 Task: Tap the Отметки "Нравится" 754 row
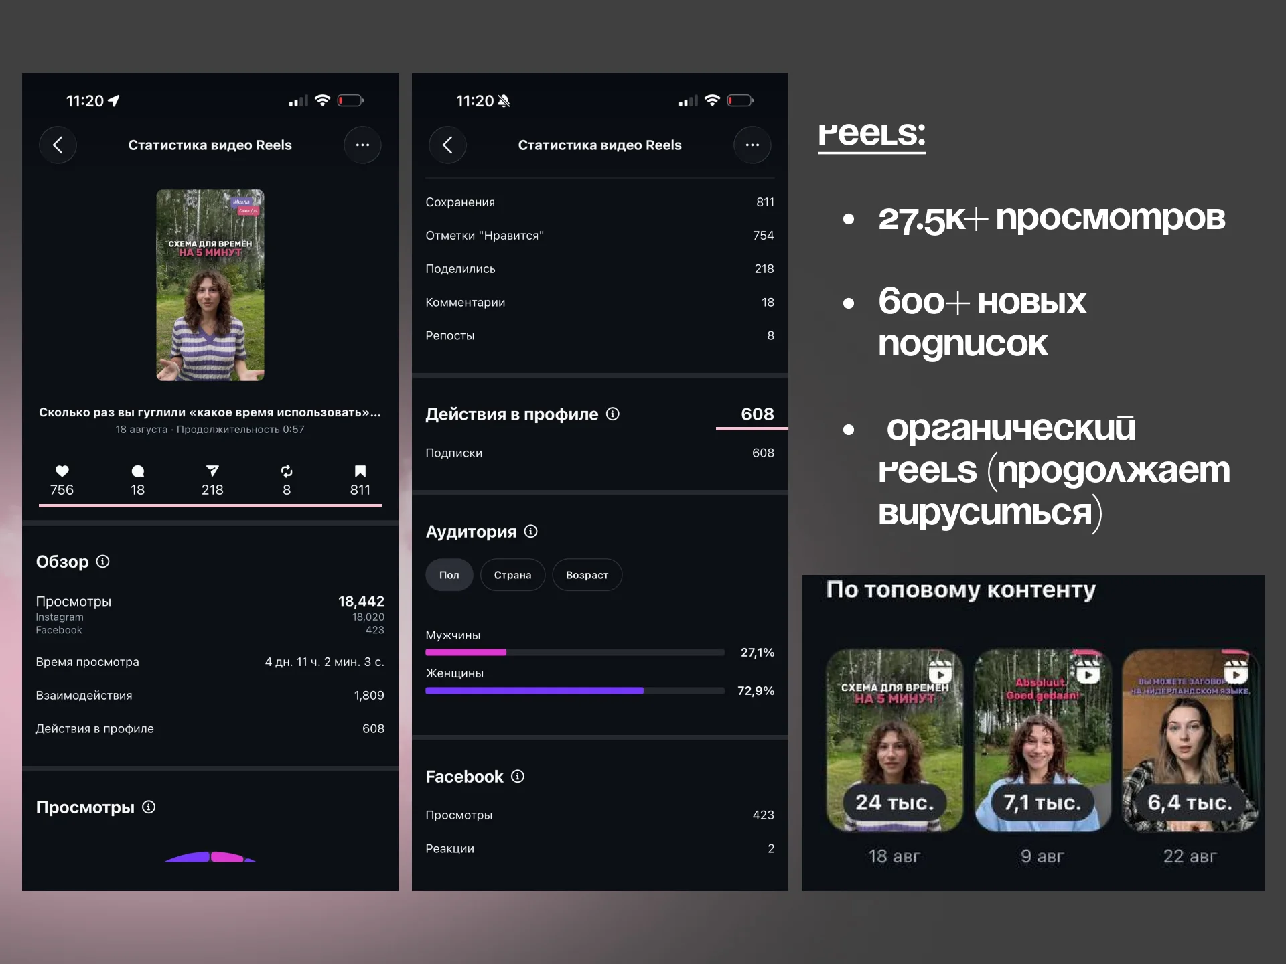point(600,236)
